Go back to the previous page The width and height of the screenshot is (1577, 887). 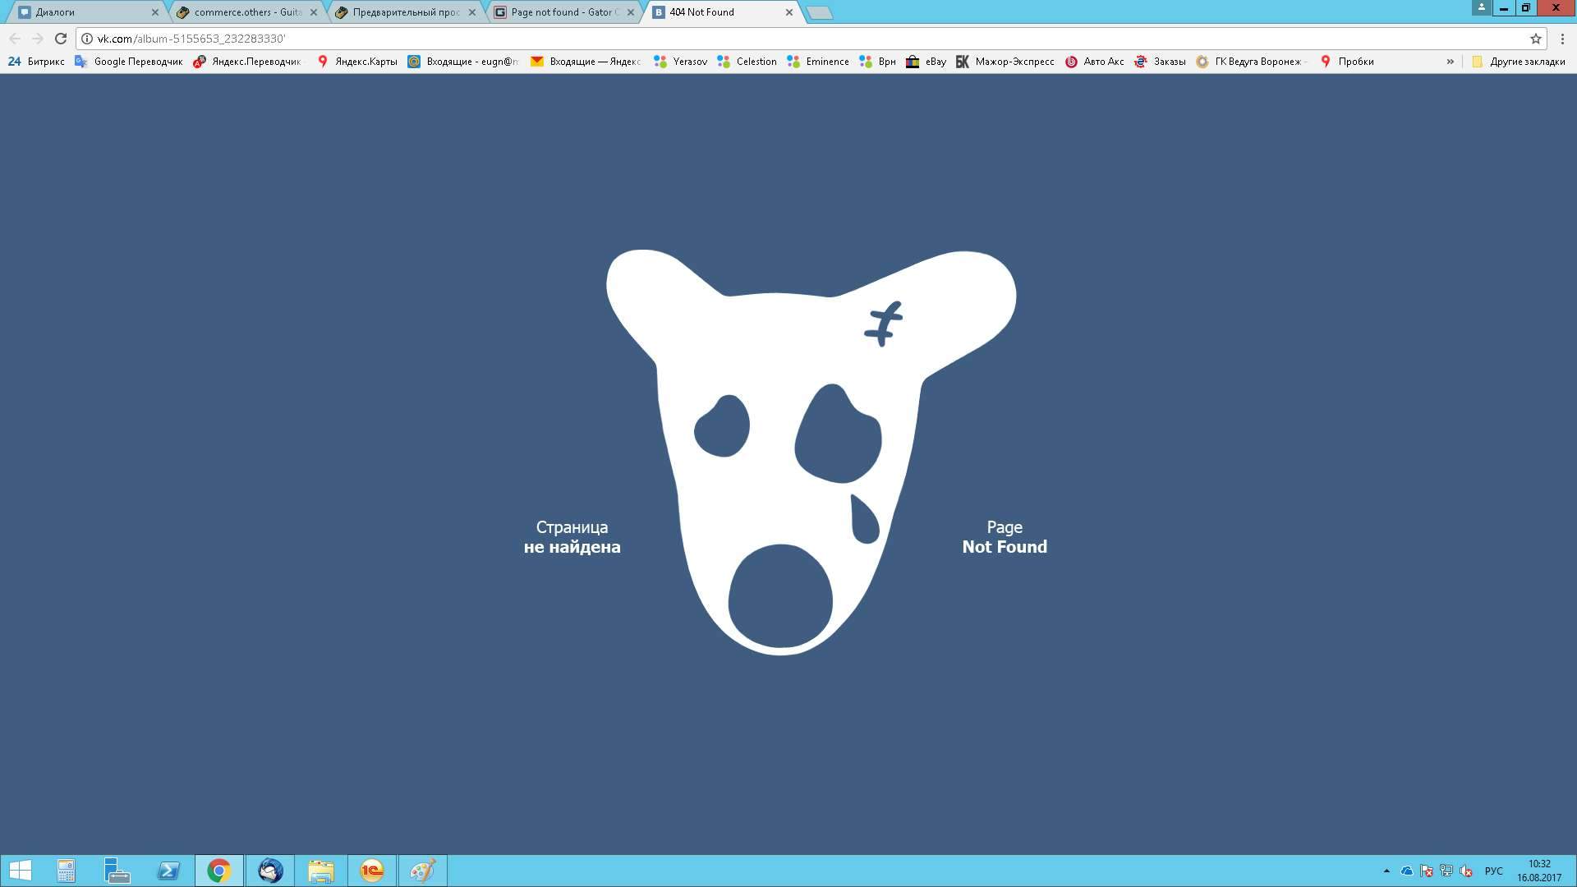15,39
